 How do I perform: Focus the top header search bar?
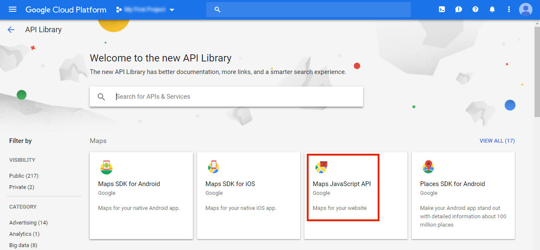[x=309, y=10]
